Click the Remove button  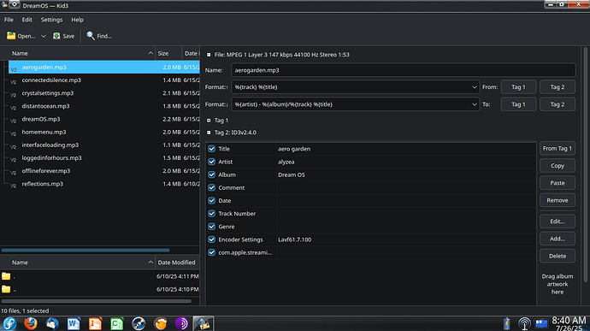[558, 200]
